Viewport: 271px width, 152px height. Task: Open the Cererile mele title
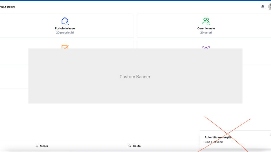(x=206, y=28)
